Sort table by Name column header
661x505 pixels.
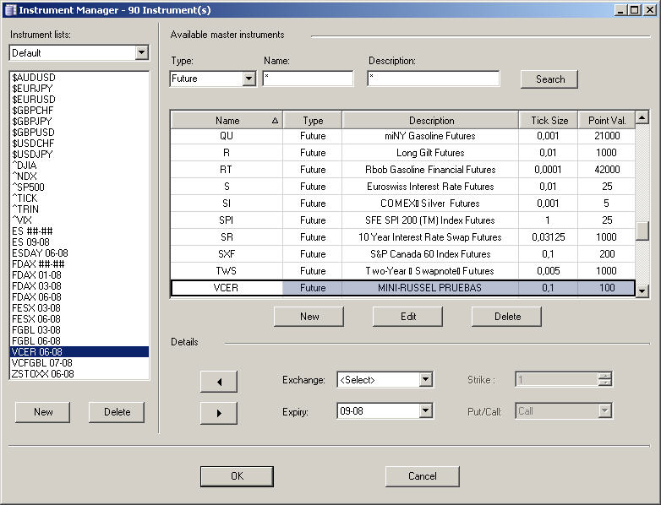point(227,121)
